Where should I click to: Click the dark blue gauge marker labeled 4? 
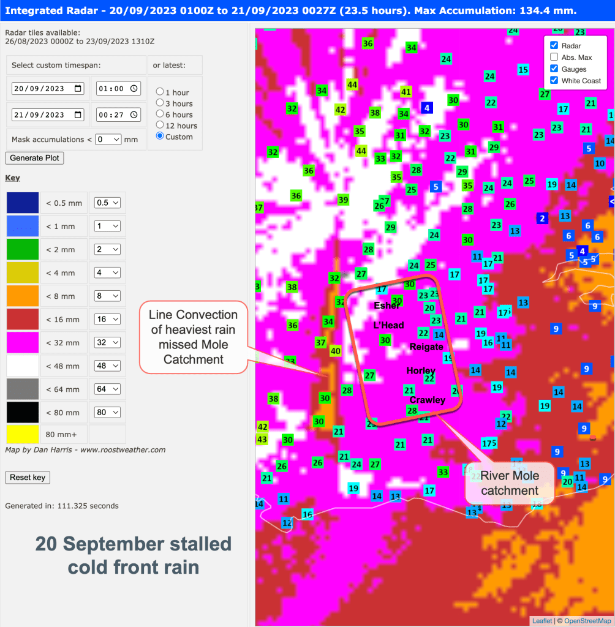tap(428, 108)
